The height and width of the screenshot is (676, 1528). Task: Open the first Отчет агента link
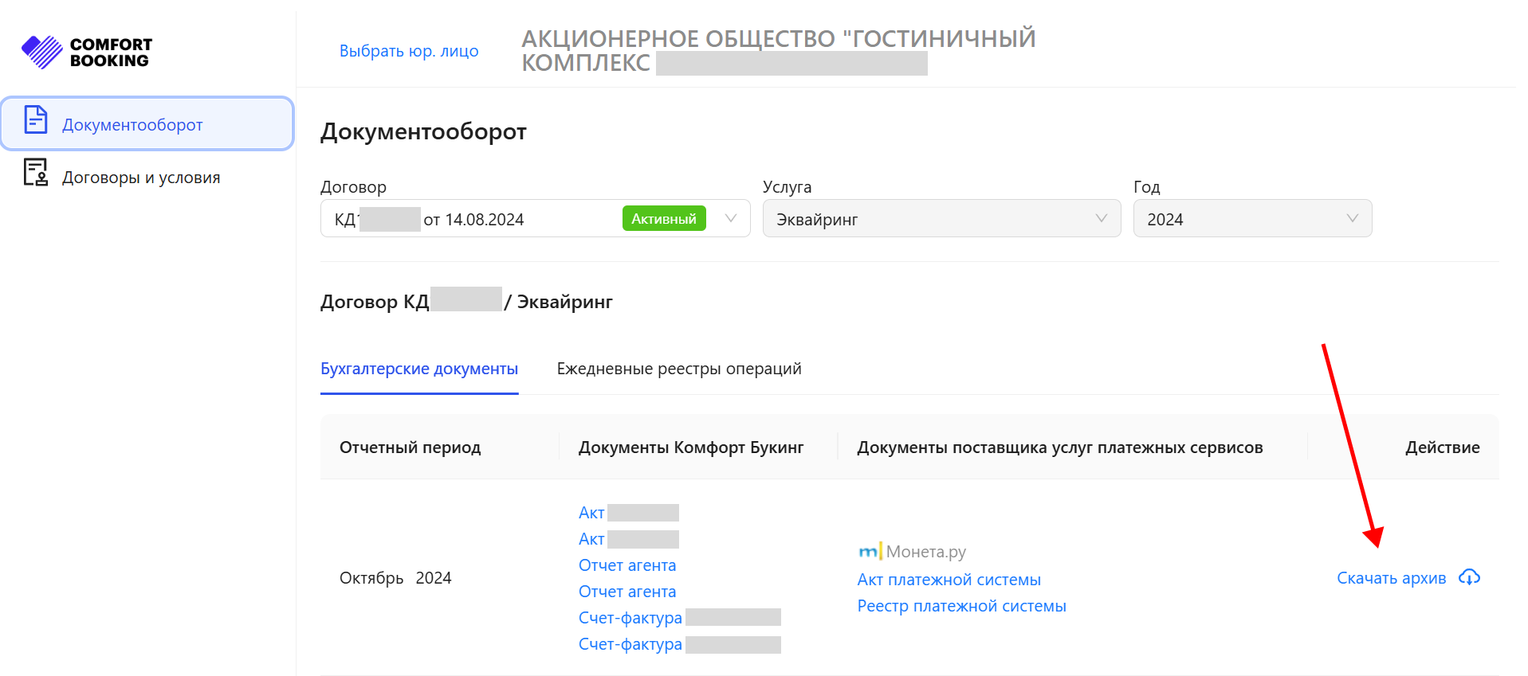pos(627,565)
